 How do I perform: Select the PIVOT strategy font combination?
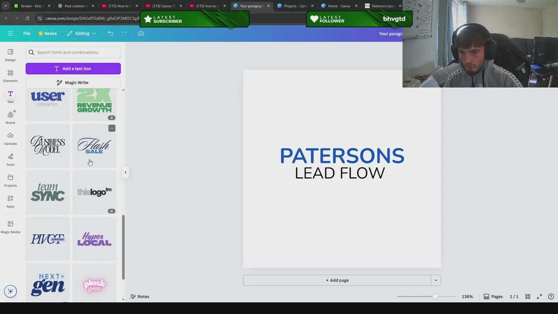click(48, 239)
